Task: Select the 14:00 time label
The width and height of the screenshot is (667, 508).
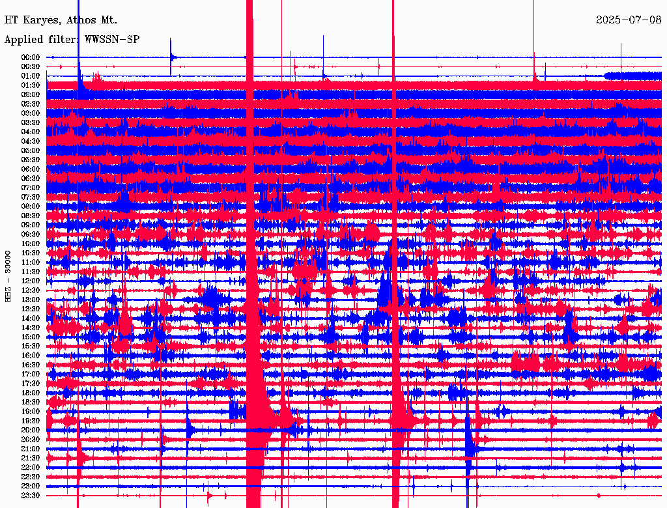Action: click(x=31, y=318)
